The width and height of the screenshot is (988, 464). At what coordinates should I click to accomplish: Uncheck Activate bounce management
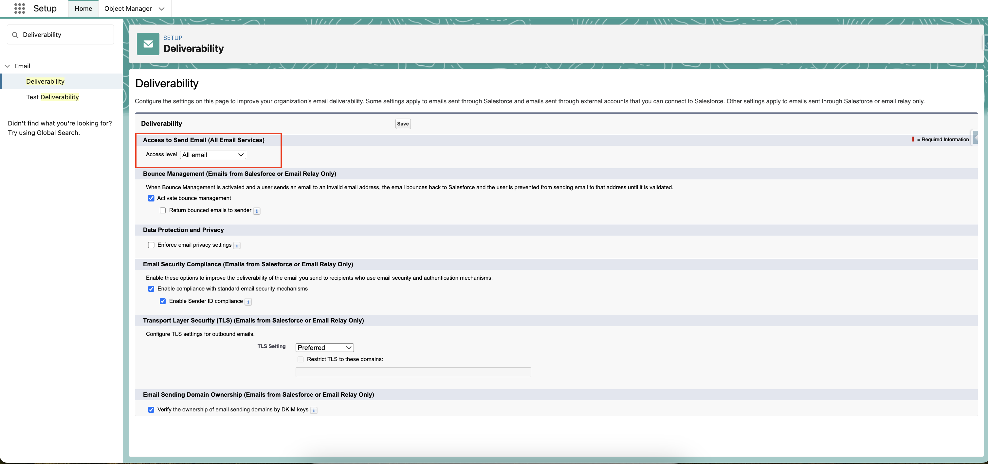151,198
